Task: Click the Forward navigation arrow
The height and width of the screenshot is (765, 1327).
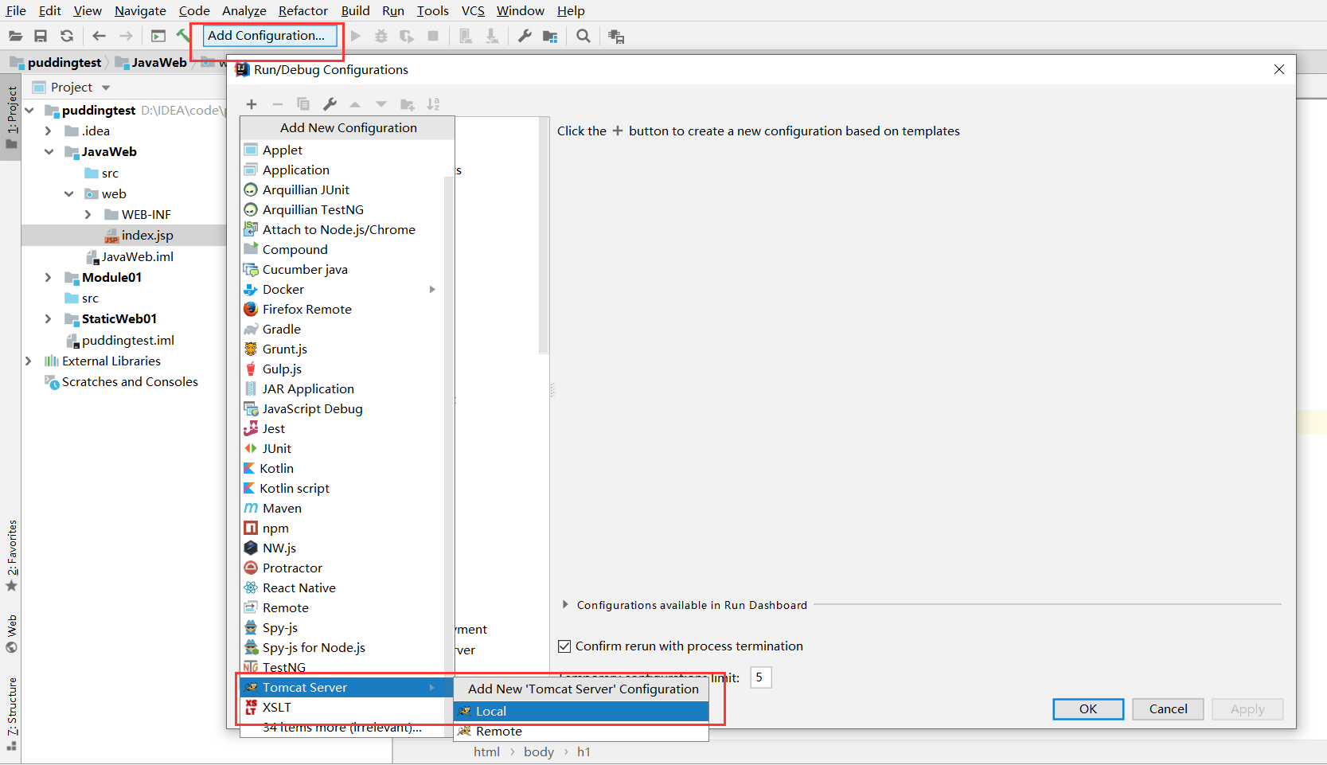Action: 126,36
